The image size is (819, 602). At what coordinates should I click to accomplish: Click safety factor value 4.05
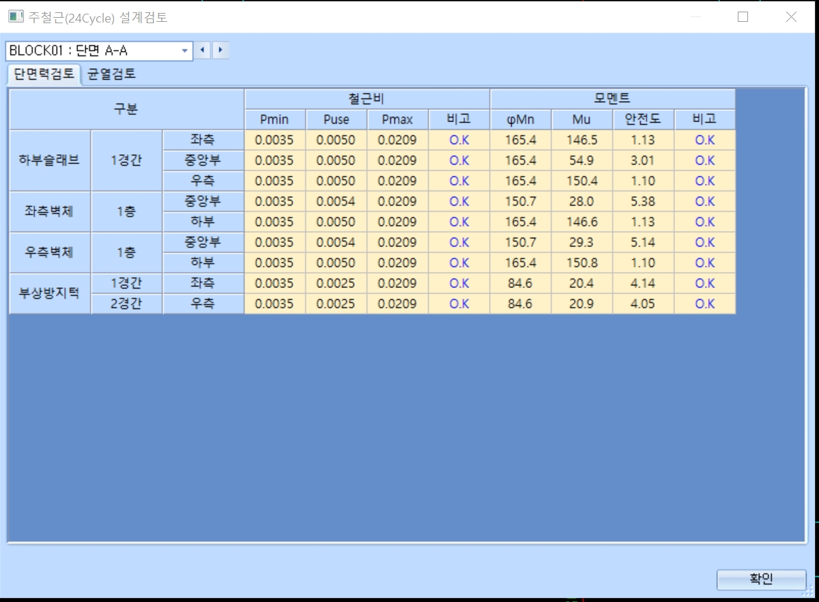(644, 304)
